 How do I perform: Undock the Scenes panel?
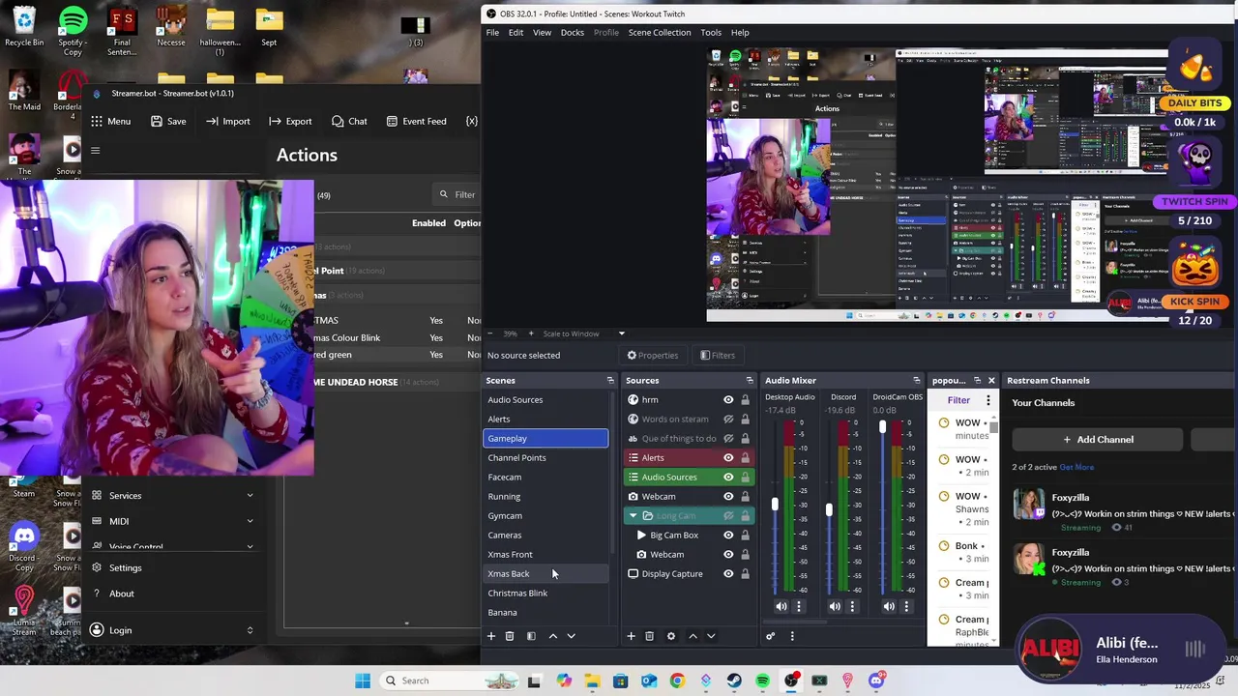[610, 380]
